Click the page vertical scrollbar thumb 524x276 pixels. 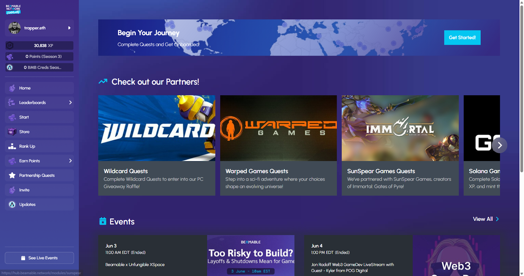tap(522, 88)
